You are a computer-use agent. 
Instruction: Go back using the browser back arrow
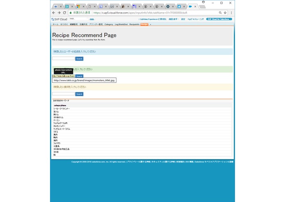click(54, 13)
